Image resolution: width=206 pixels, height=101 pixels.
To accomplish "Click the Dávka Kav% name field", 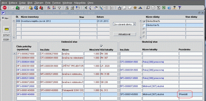I will pyautogui.click(x=166, y=25).
